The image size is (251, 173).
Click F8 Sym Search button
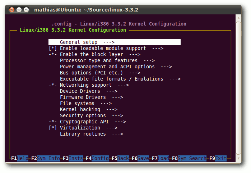click(x=189, y=158)
